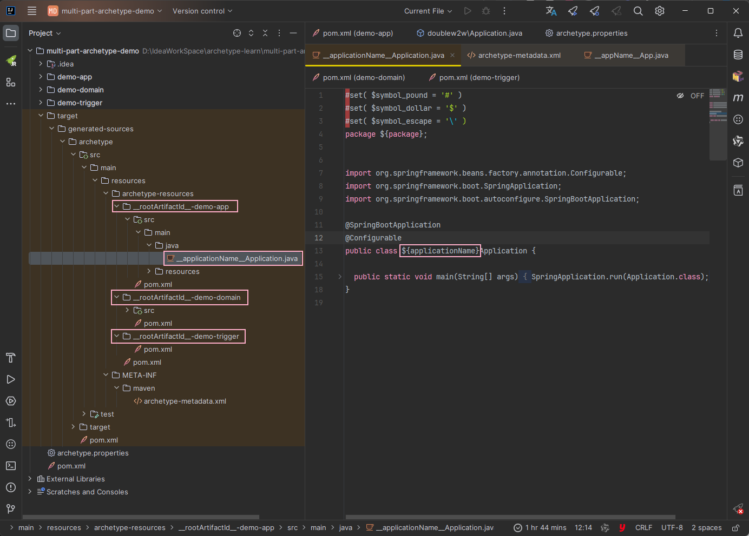Switch to archetype.properties tab
Viewport: 749px width, 536px height.
pos(587,33)
